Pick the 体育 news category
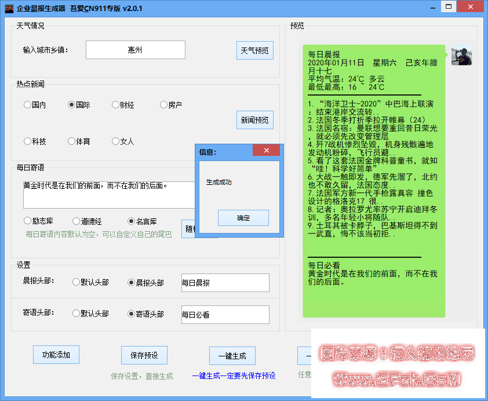The width and height of the screenshot is (488, 401). [x=72, y=141]
